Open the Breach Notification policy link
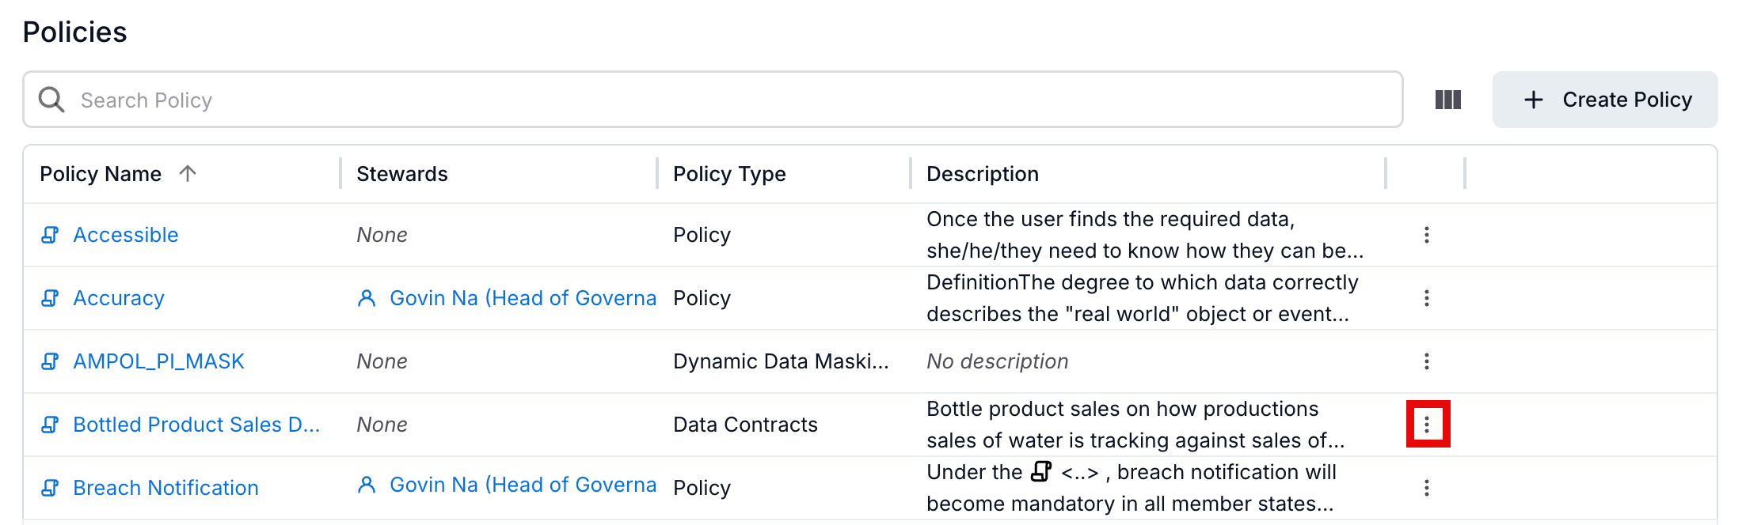 click(165, 488)
